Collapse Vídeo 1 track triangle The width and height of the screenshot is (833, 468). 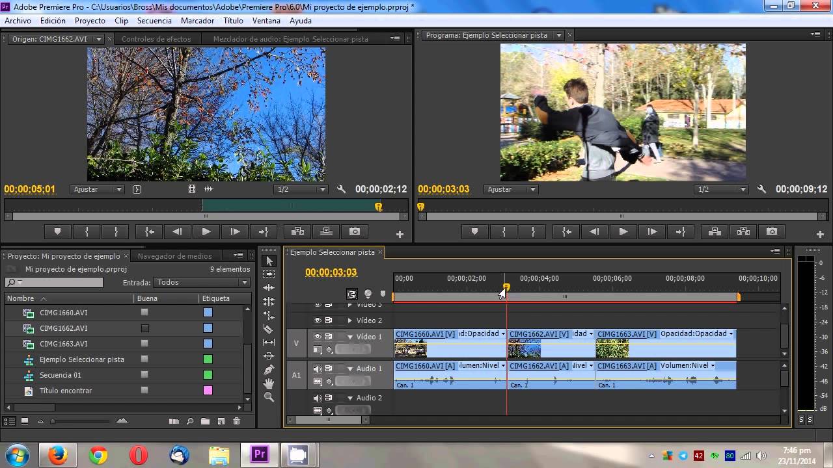[350, 337]
